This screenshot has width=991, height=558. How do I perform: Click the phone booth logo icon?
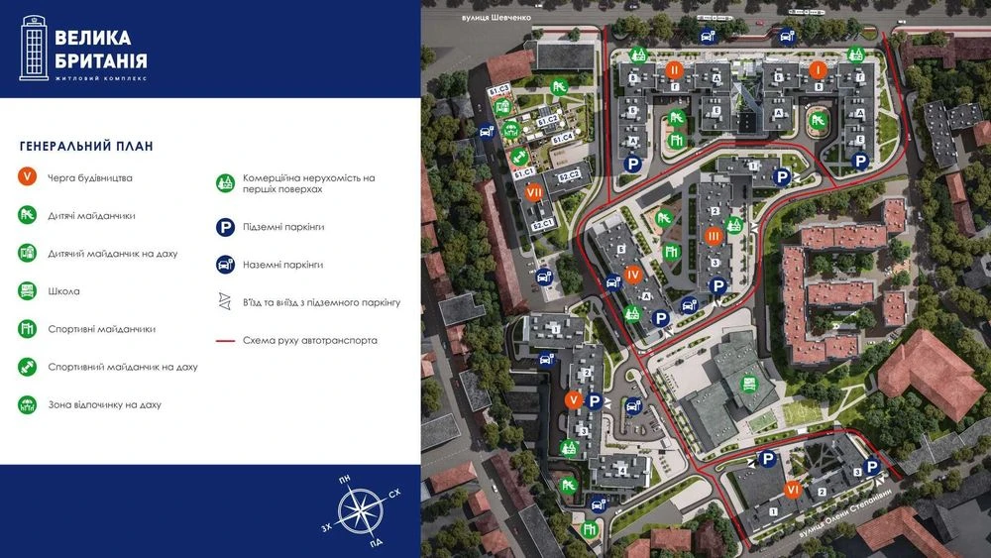[x=34, y=48]
